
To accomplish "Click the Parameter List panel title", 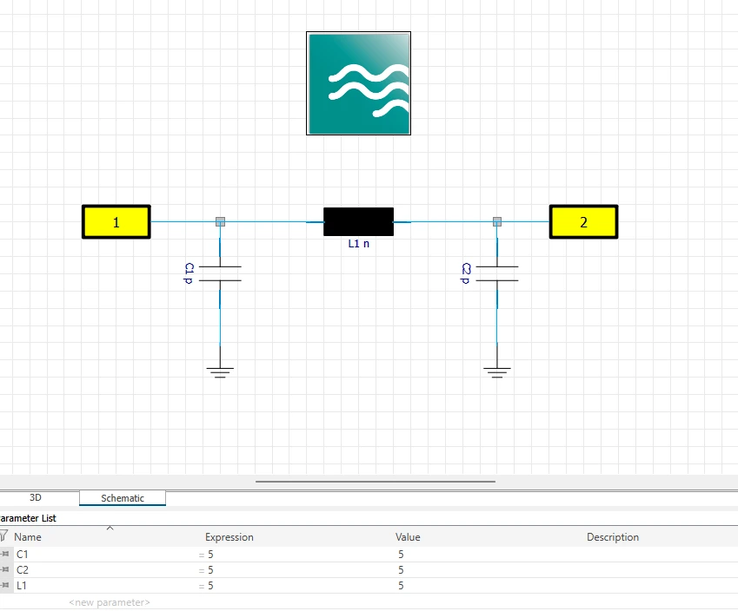I will [x=28, y=518].
